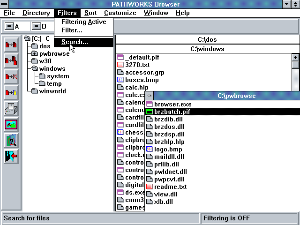Click the dos folder icon in tree

[35, 46]
